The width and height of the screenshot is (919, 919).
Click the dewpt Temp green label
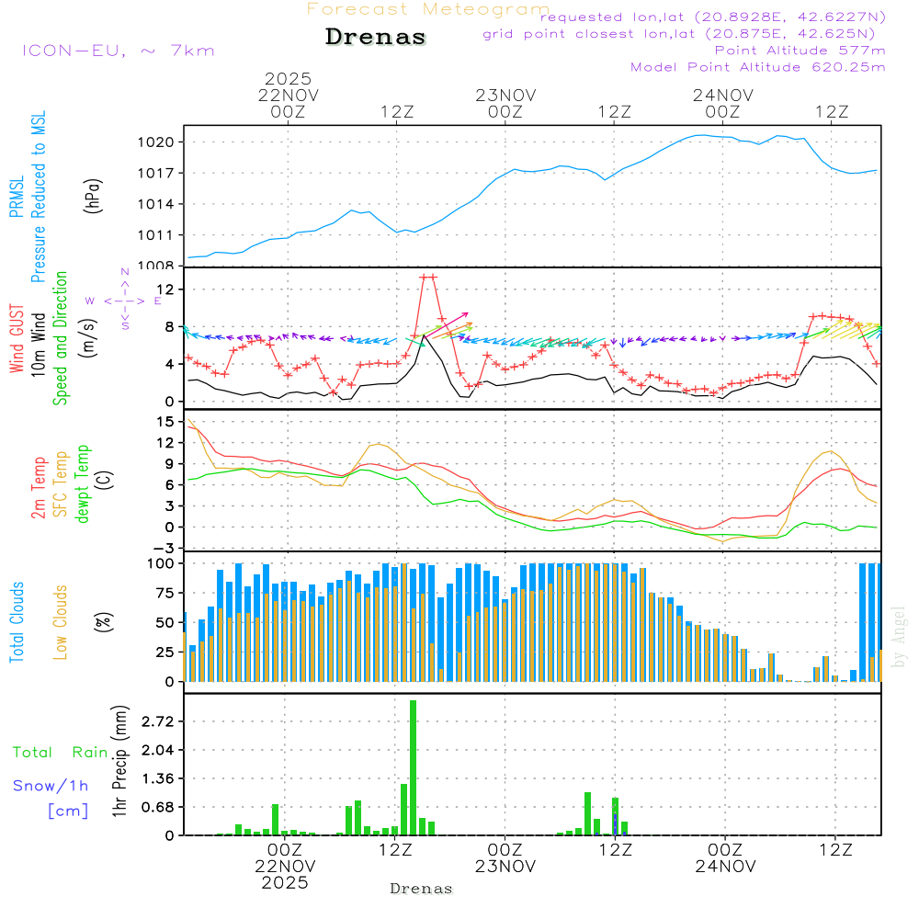tap(83, 484)
